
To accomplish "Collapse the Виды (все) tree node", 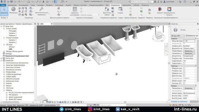I will coord(1,26).
